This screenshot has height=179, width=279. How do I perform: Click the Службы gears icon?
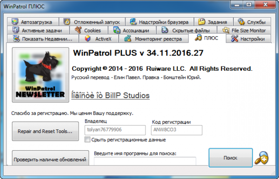[241, 22]
